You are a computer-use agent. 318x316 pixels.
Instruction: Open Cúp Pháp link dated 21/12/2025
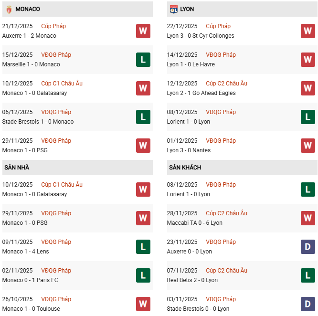coord(53,26)
